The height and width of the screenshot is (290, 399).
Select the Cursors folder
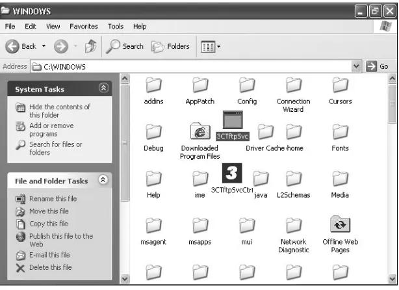pos(341,91)
